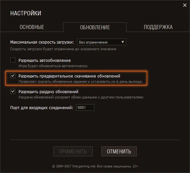Click the 'Разрешить раздачу обновлений' label
This screenshot has width=190, height=173.
[48, 92]
